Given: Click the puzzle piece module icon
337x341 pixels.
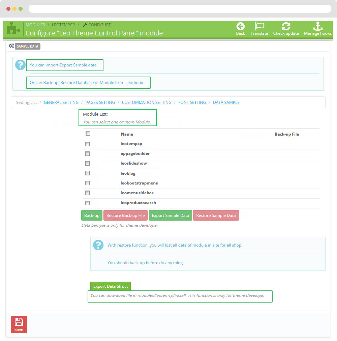Looking at the screenshot, I should point(13,28).
